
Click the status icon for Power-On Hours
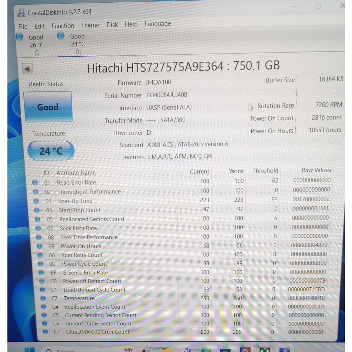[40, 246]
